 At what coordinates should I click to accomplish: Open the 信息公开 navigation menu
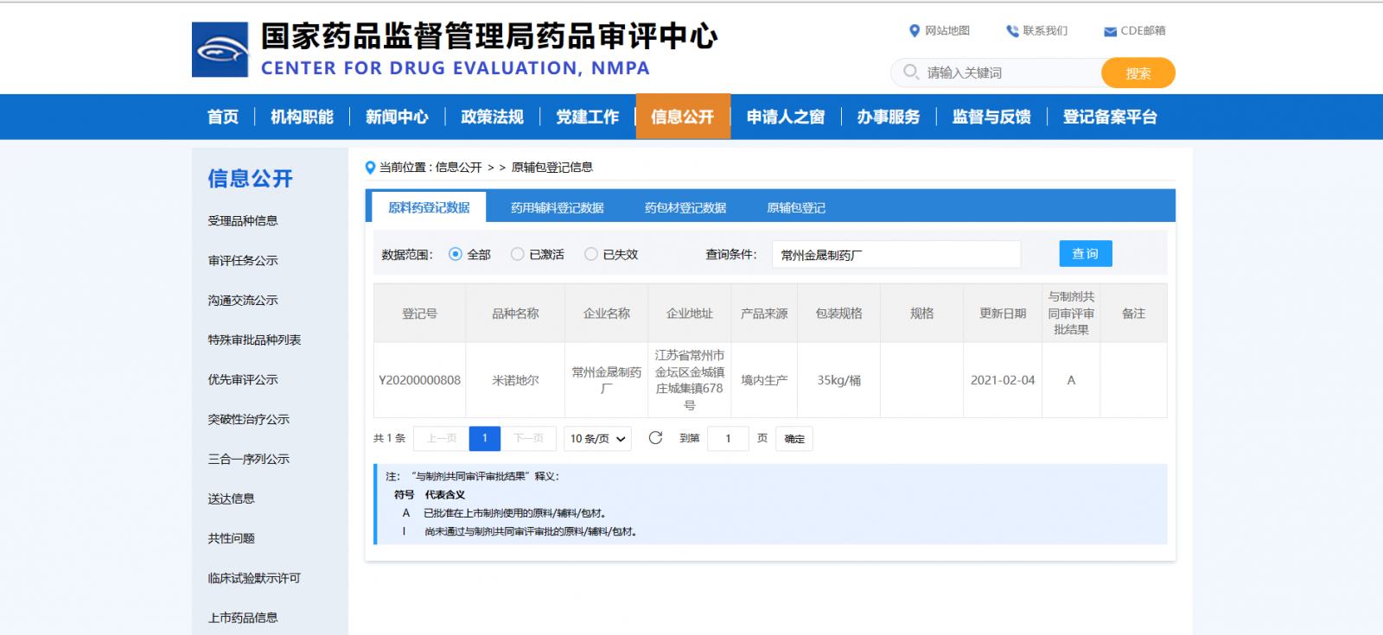(682, 117)
